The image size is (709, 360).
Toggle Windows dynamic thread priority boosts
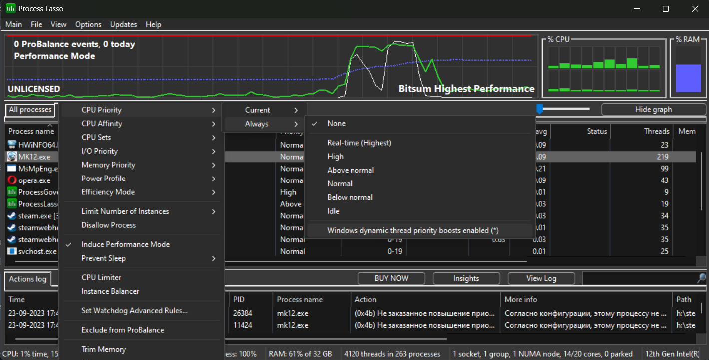tap(419, 230)
